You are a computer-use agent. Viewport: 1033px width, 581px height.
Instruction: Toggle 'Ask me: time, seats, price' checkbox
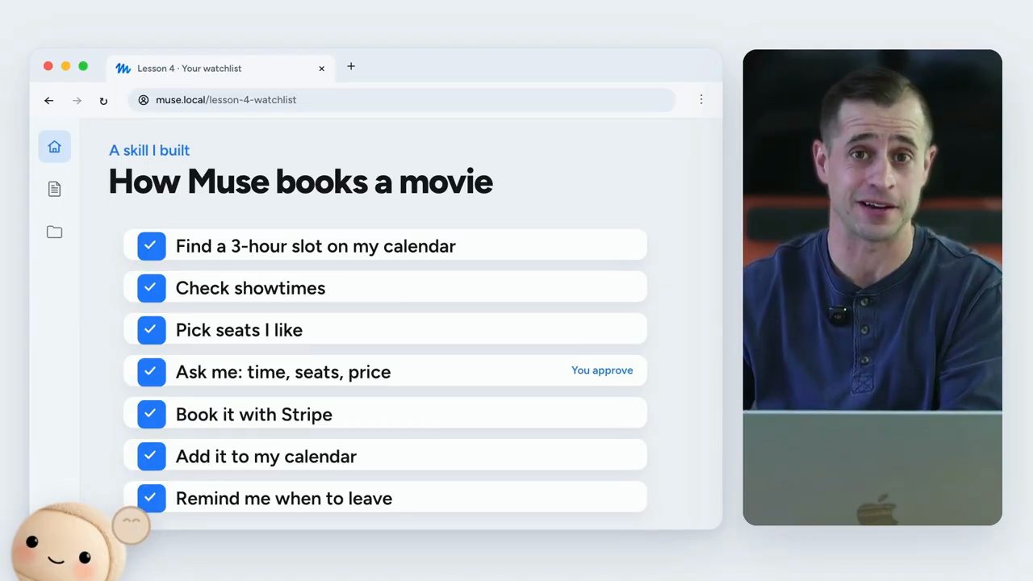[151, 372]
